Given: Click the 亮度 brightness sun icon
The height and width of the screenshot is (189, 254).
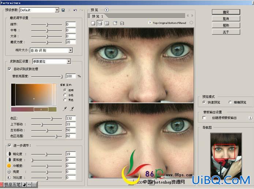Looking at the screenshot, I should 9,171.
